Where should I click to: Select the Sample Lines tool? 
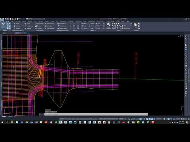(62, 26)
